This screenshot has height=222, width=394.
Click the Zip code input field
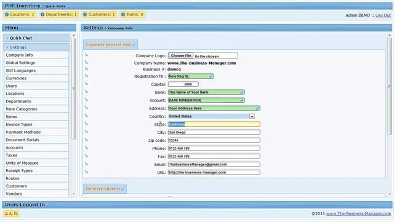click(214, 141)
